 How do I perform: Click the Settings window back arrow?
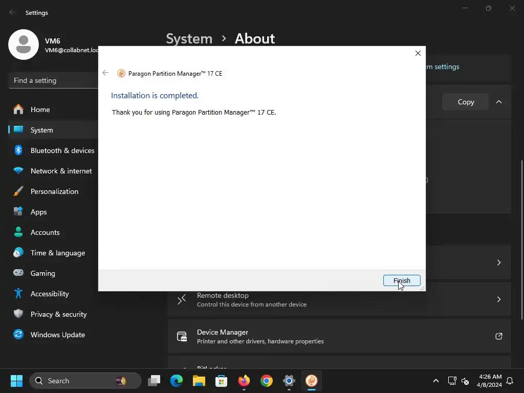(12, 12)
